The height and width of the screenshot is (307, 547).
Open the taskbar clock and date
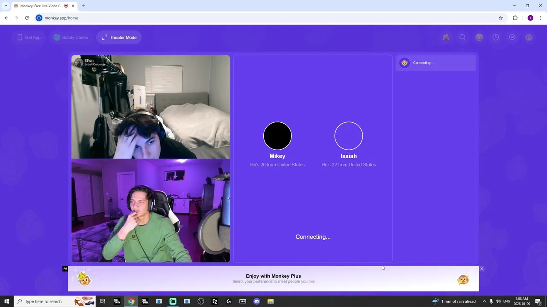click(x=522, y=301)
